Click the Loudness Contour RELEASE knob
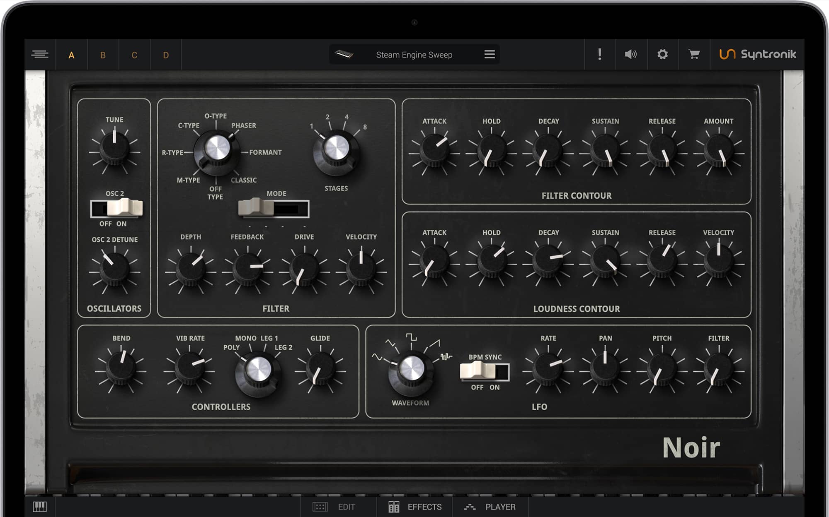 point(662,262)
